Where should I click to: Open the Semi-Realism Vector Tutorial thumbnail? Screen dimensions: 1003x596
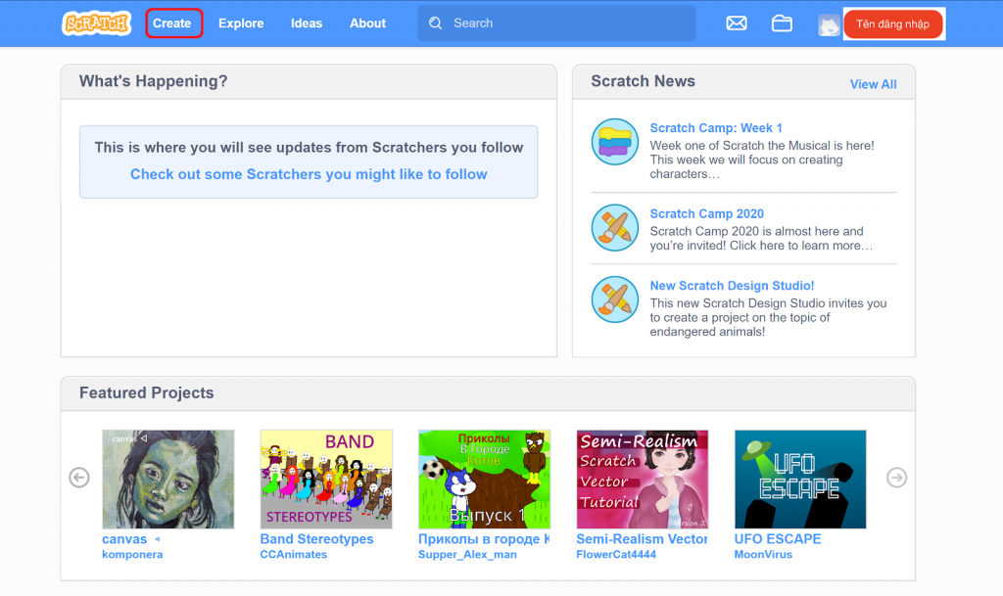tap(643, 480)
